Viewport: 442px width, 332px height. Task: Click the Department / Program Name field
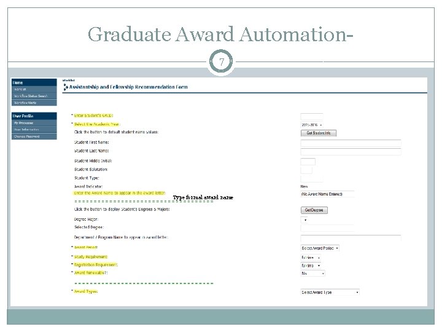point(351,238)
